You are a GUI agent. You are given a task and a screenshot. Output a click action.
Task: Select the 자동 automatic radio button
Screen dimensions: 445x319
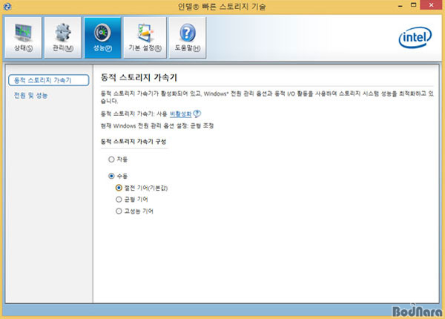click(111, 159)
